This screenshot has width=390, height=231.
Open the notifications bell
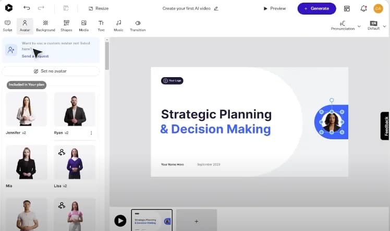(x=363, y=9)
